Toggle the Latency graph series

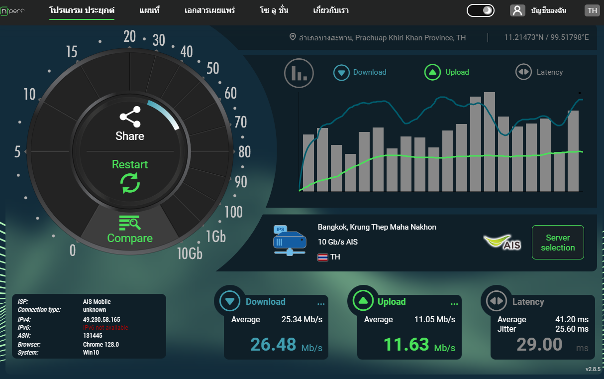(x=539, y=72)
